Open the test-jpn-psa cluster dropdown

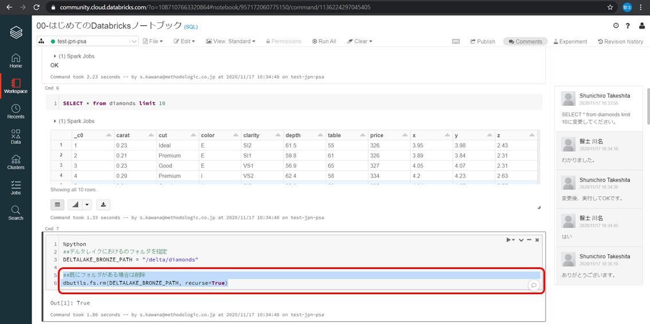88,41
